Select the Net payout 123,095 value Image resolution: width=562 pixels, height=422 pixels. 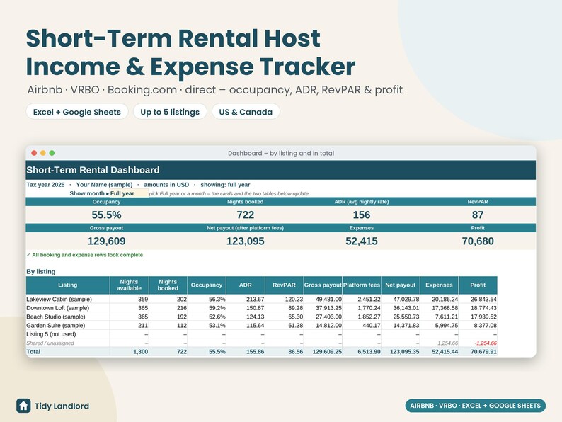point(245,241)
